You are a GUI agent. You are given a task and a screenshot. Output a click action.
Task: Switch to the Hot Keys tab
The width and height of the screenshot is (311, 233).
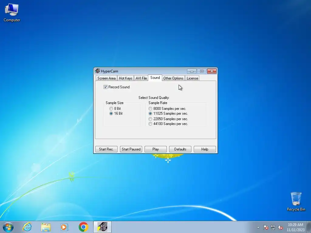[125, 78]
